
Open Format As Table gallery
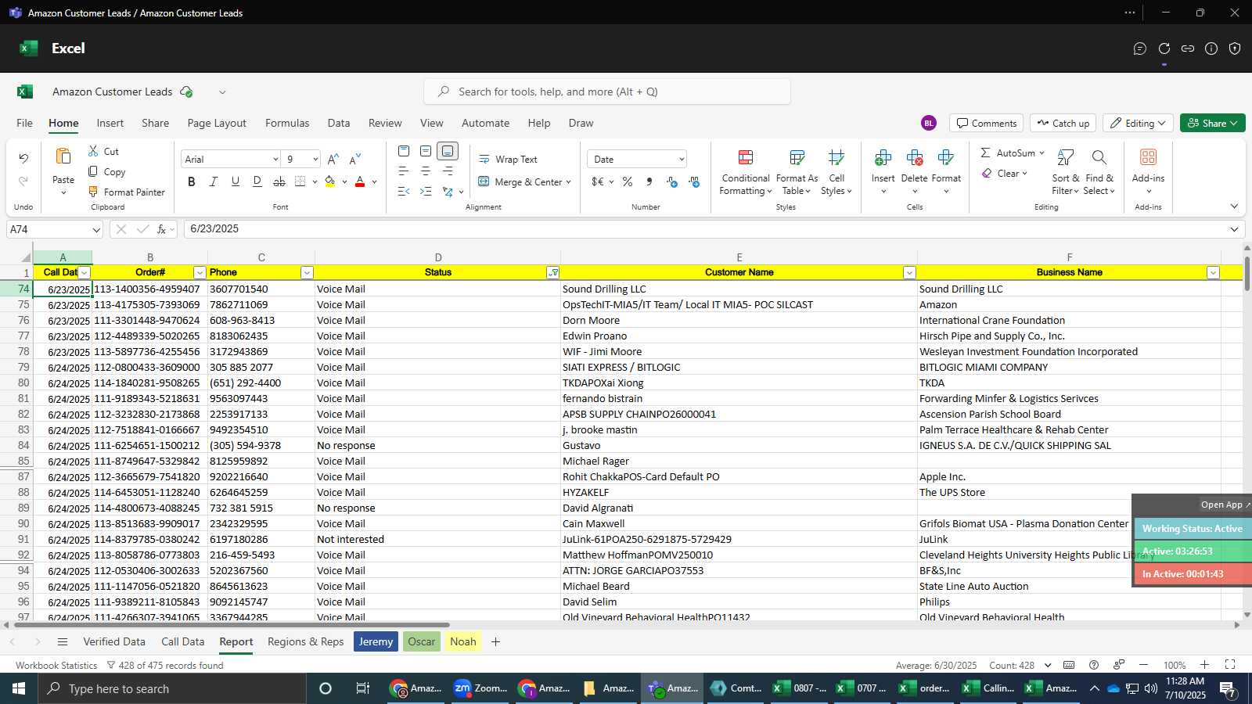[797, 172]
